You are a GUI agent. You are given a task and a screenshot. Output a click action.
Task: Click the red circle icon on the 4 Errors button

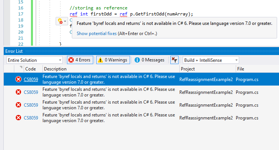pos(71,60)
